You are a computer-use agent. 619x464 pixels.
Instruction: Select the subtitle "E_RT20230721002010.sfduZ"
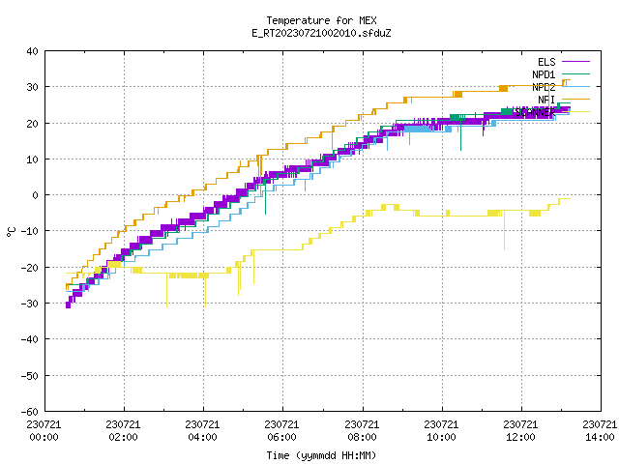[x=321, y=33]
